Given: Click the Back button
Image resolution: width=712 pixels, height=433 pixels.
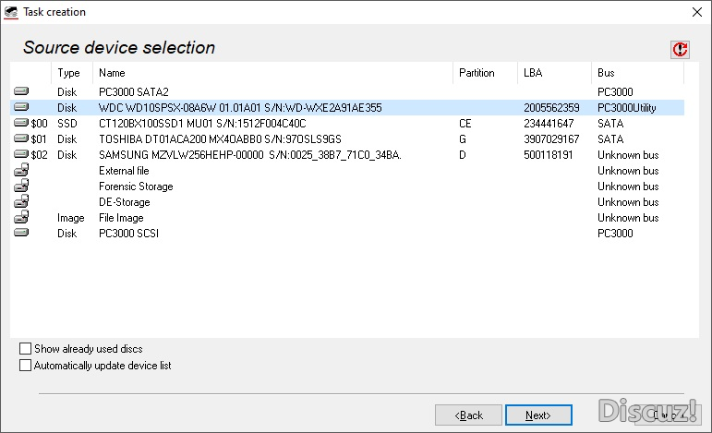Looking at the screenshot, I should coord(468,415).
